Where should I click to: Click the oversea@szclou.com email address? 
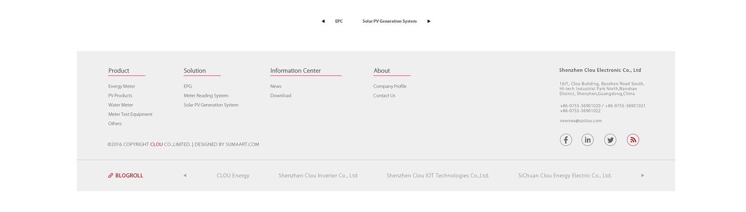pyautogui.click(x=581, y=121)
